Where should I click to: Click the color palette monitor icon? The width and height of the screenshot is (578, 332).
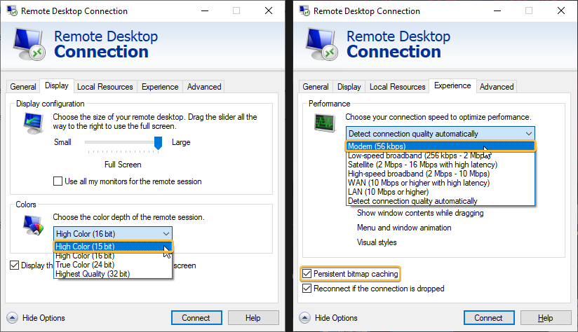pyautogui.click(x=33, y=225)
